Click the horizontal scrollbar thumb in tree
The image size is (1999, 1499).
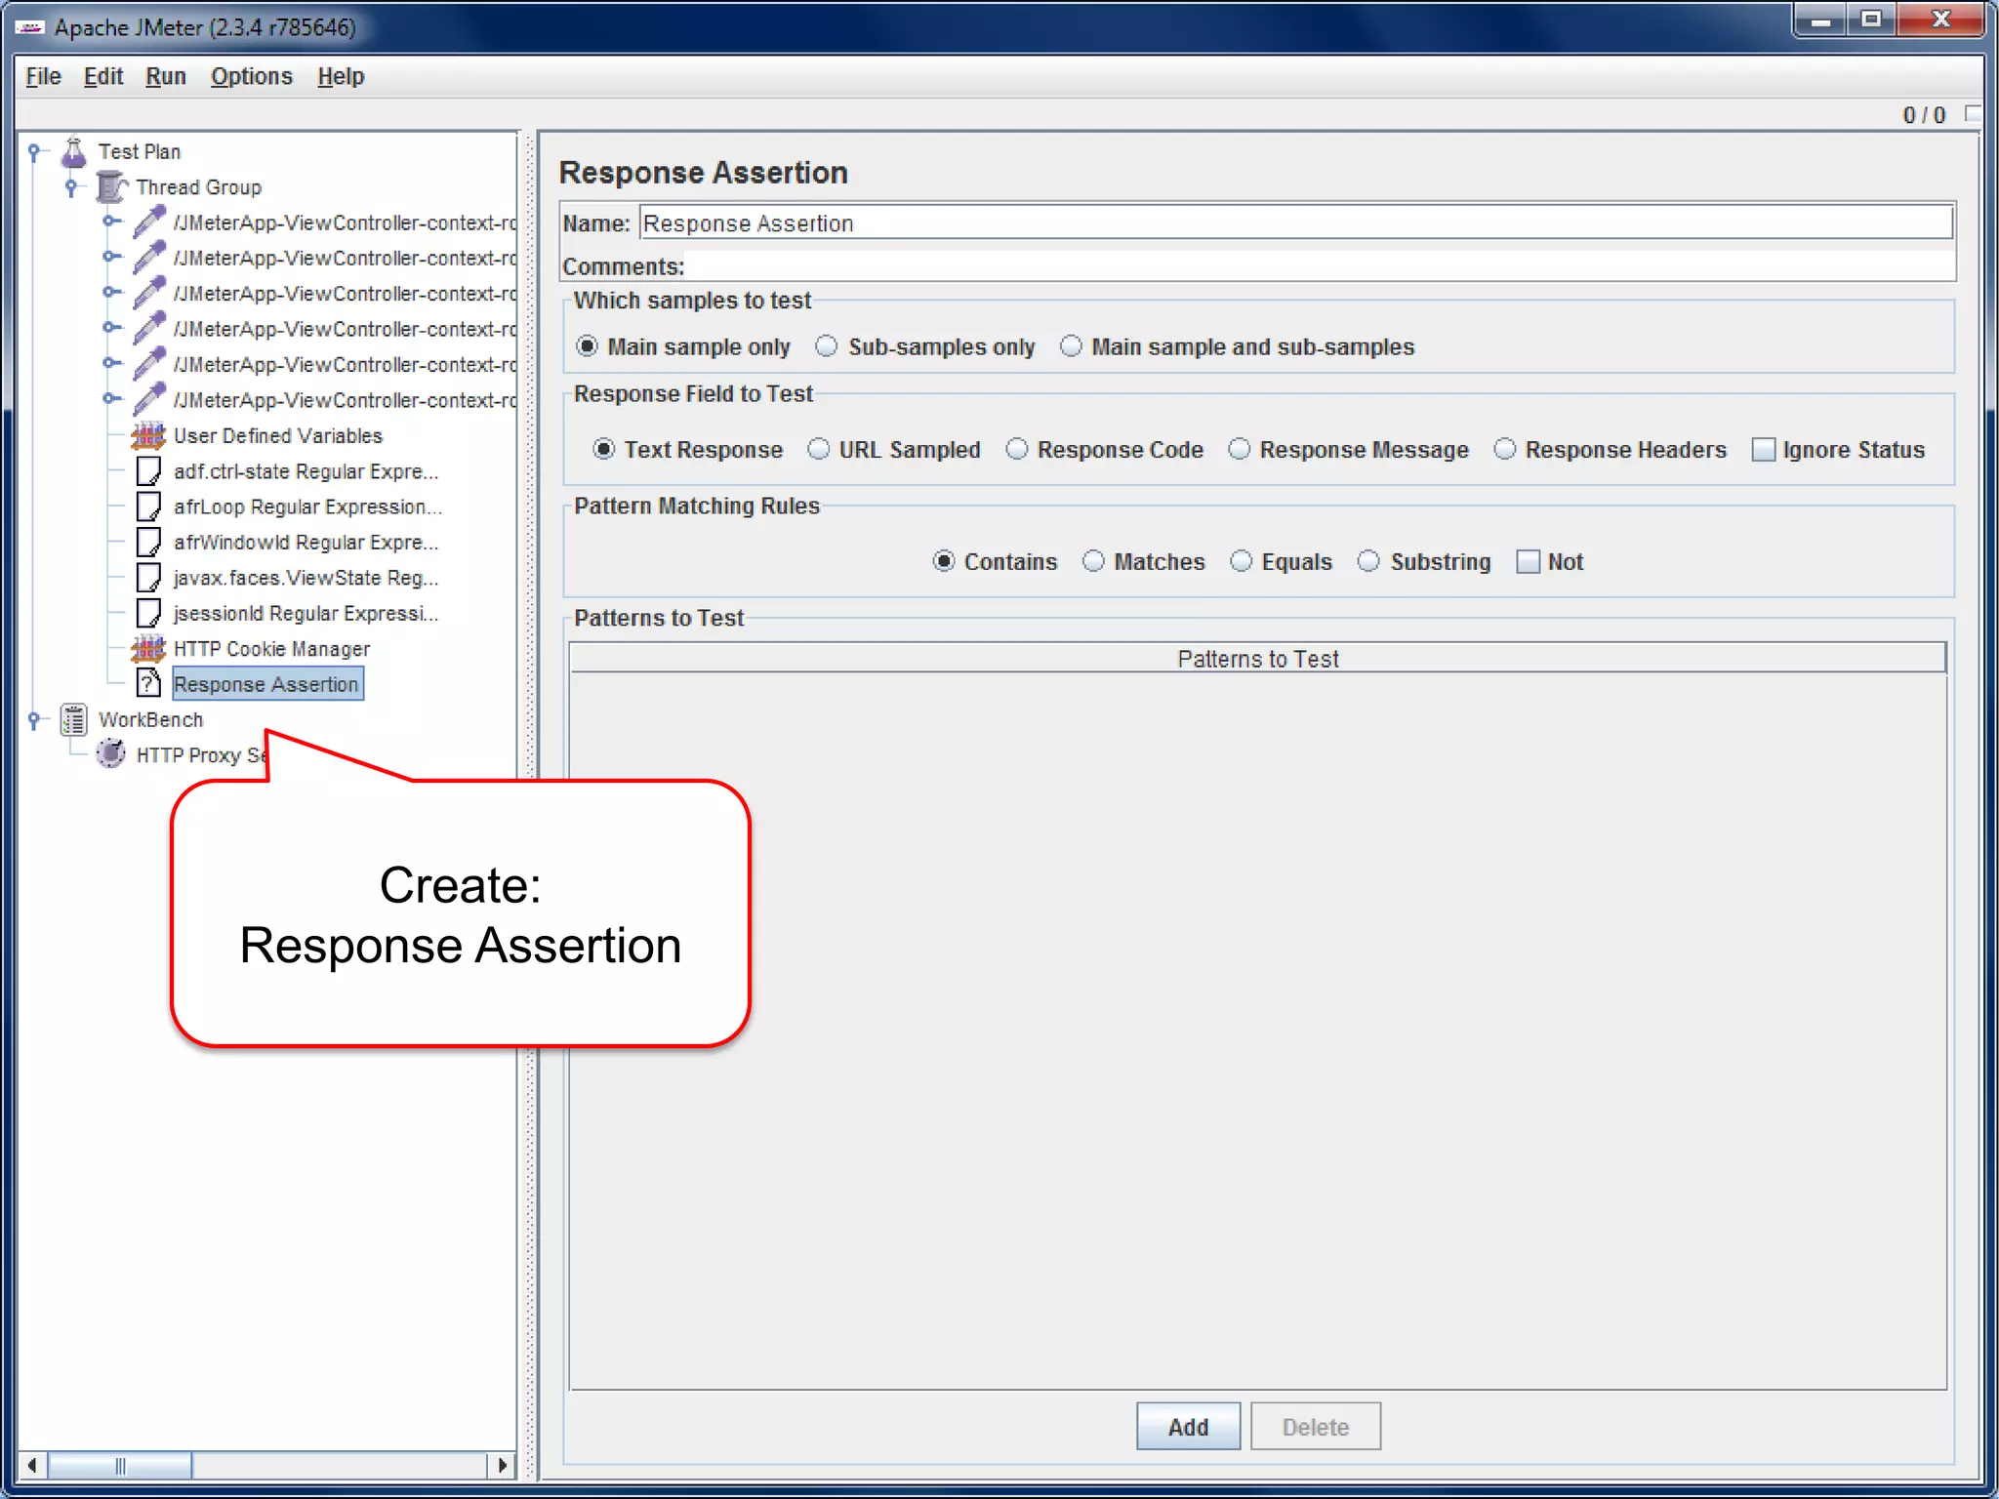(120, 1465)
